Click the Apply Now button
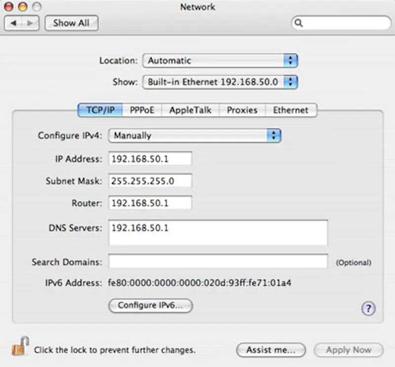Viewport: 395px width, 367px height. tap(349, 350)
